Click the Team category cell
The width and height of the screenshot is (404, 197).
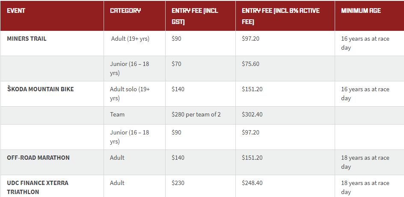coord(134,116)
